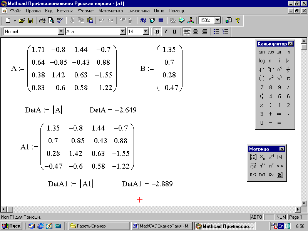This screenshot has width=308, height=231.
Task: Click the horizontal scrollbar right arrow
Action: point(298,209)
